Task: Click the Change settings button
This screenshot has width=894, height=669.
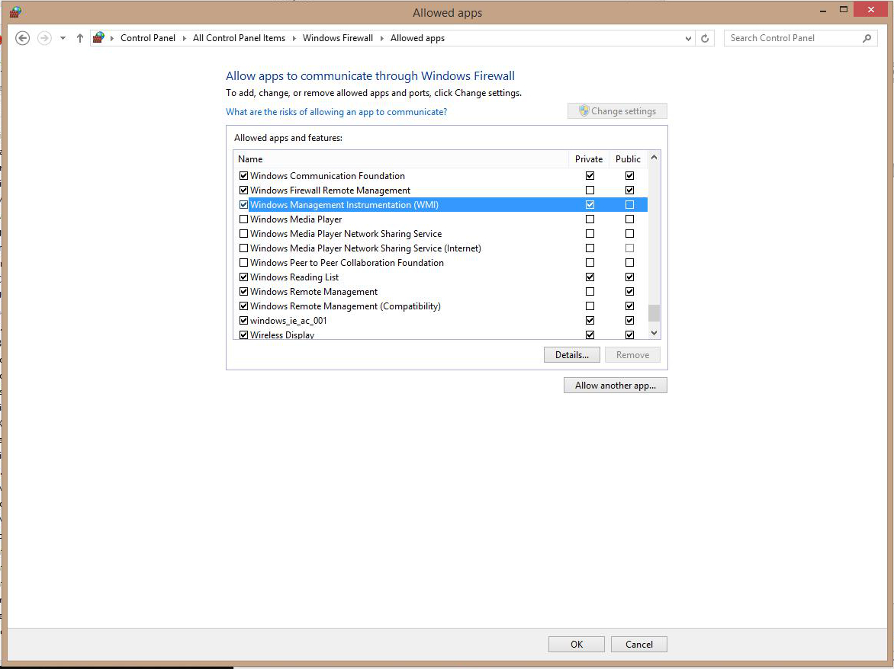Action: pyautogui.click(x=617, y=111)
